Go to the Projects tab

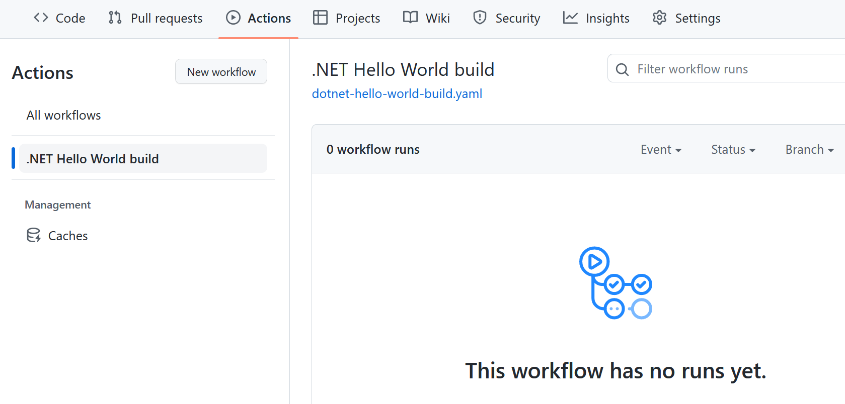pos(347,18)
